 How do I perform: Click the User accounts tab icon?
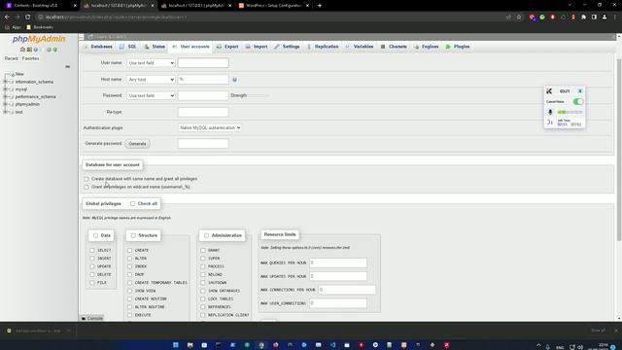tap(175, 47)
